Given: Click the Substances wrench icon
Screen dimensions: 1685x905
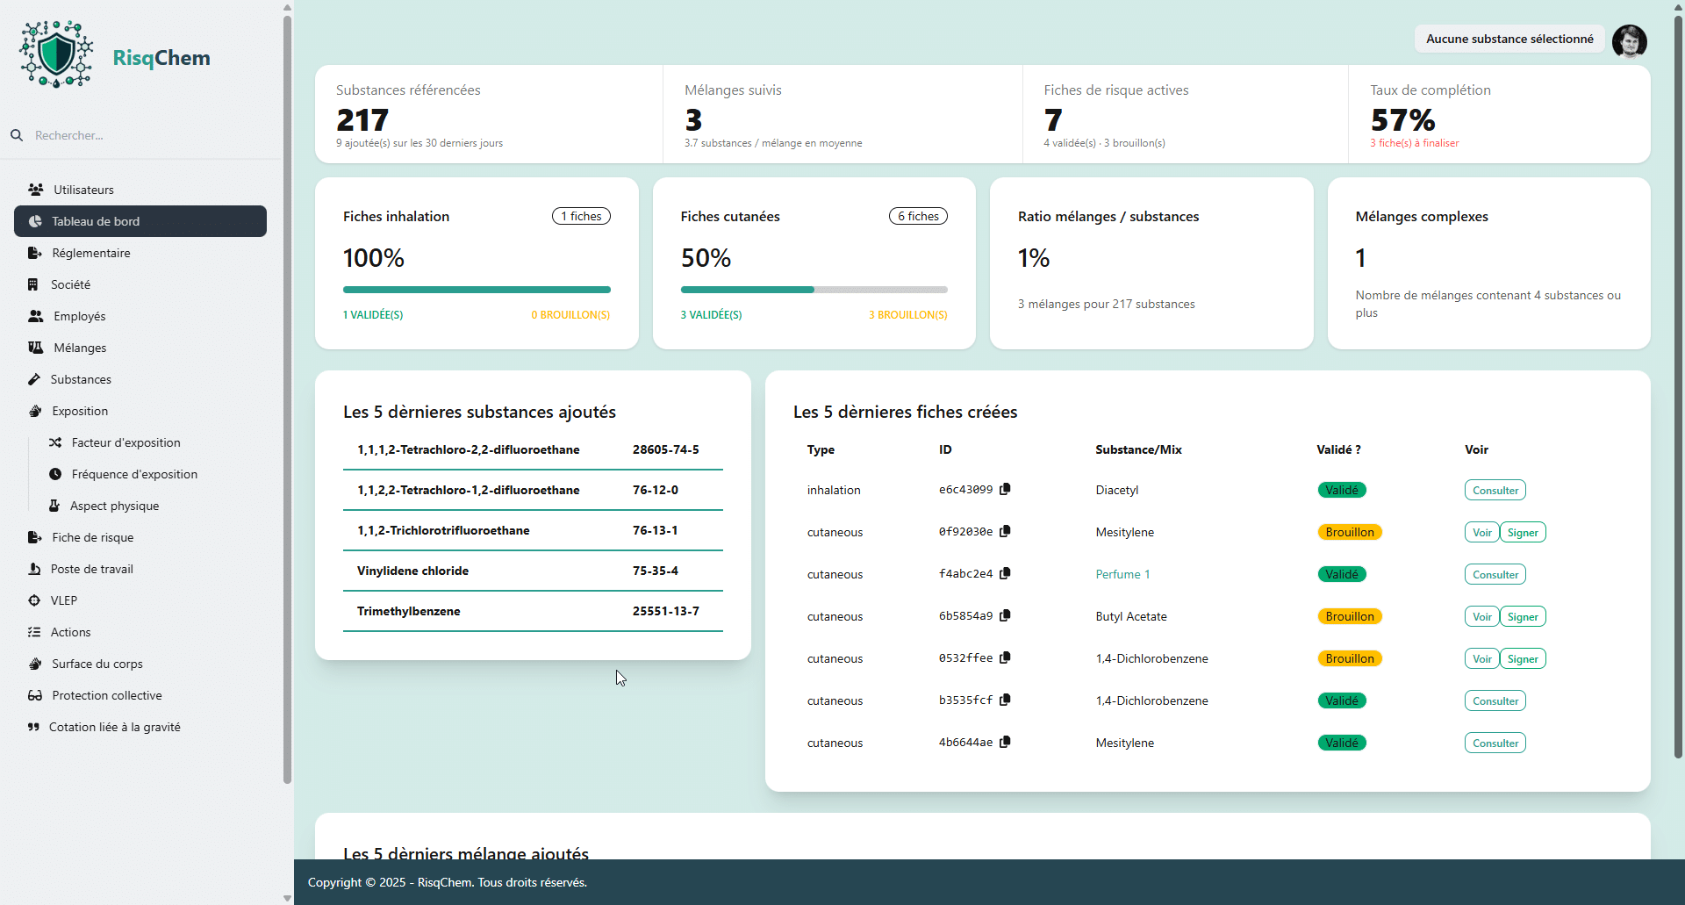Looking at the screenshot, I should click(x=35, y=379).
